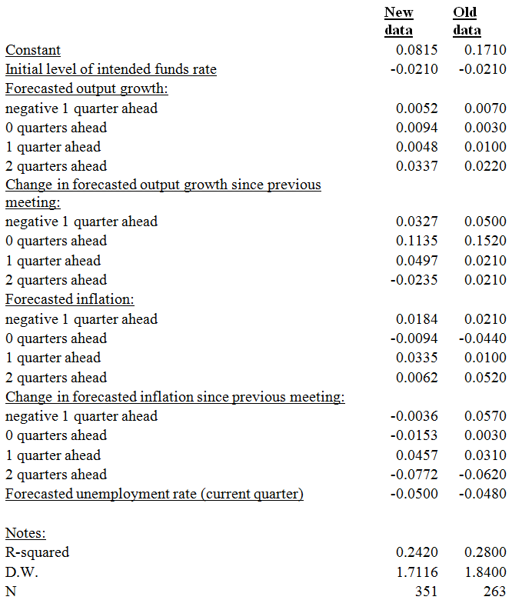Select the value 0.1135 in New data

(417, 241)
